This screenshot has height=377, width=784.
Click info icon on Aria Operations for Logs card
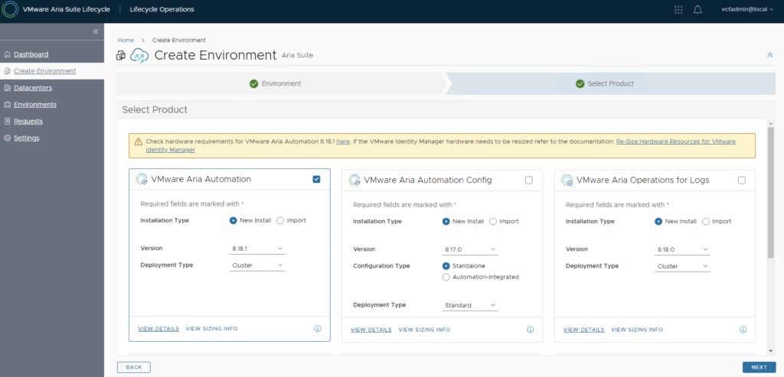pyautogui.click(x=743, y=330)
